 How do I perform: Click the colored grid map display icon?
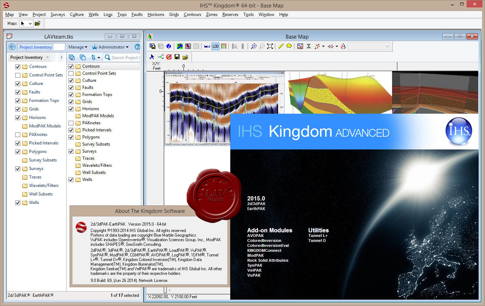pyautogui.click(x=180, y=46)
